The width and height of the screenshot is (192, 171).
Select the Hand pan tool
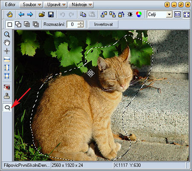[7, 43]
